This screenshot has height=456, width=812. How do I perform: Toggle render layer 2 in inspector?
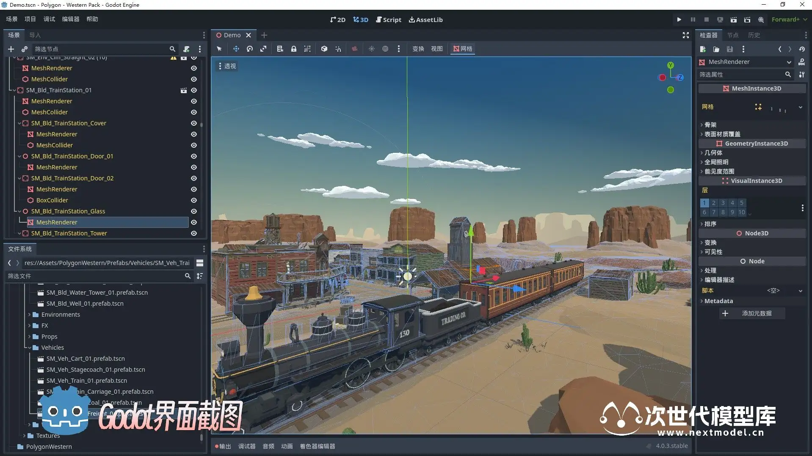[713, 203]
